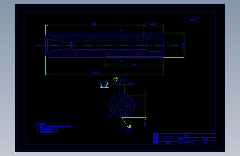Click the 其余 surface roughness symbol
The image size is (240, 156).
pos(195,19)
